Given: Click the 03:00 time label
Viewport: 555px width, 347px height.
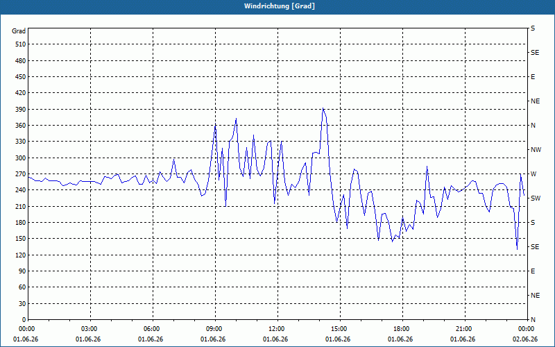Looking at the screenshot, I should tap(89, 329).
